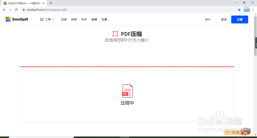Select the 在线PDF压缩软件 browser tab
Viewport: 257px width, 138px height.
pyautogui.click(x=24, y=3)
